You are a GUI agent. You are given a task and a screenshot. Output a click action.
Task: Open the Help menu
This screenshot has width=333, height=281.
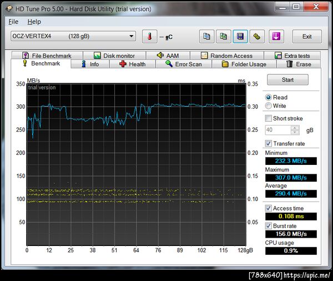click(34, 22)
